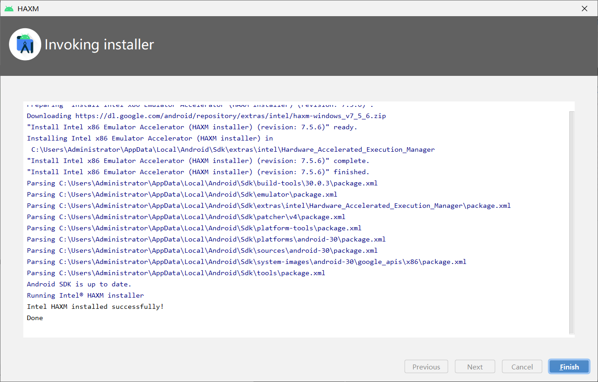Click the Parsing patcher\v4 line
Image resolution: width=598 pixels, height=382 pixels.
[x=186, y=217]
